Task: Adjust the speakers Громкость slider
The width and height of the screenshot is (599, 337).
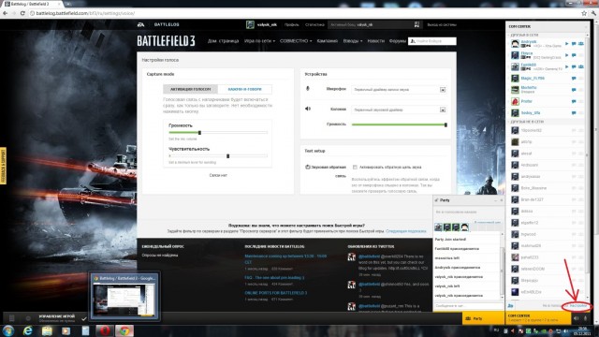Action: coord(399,125)
